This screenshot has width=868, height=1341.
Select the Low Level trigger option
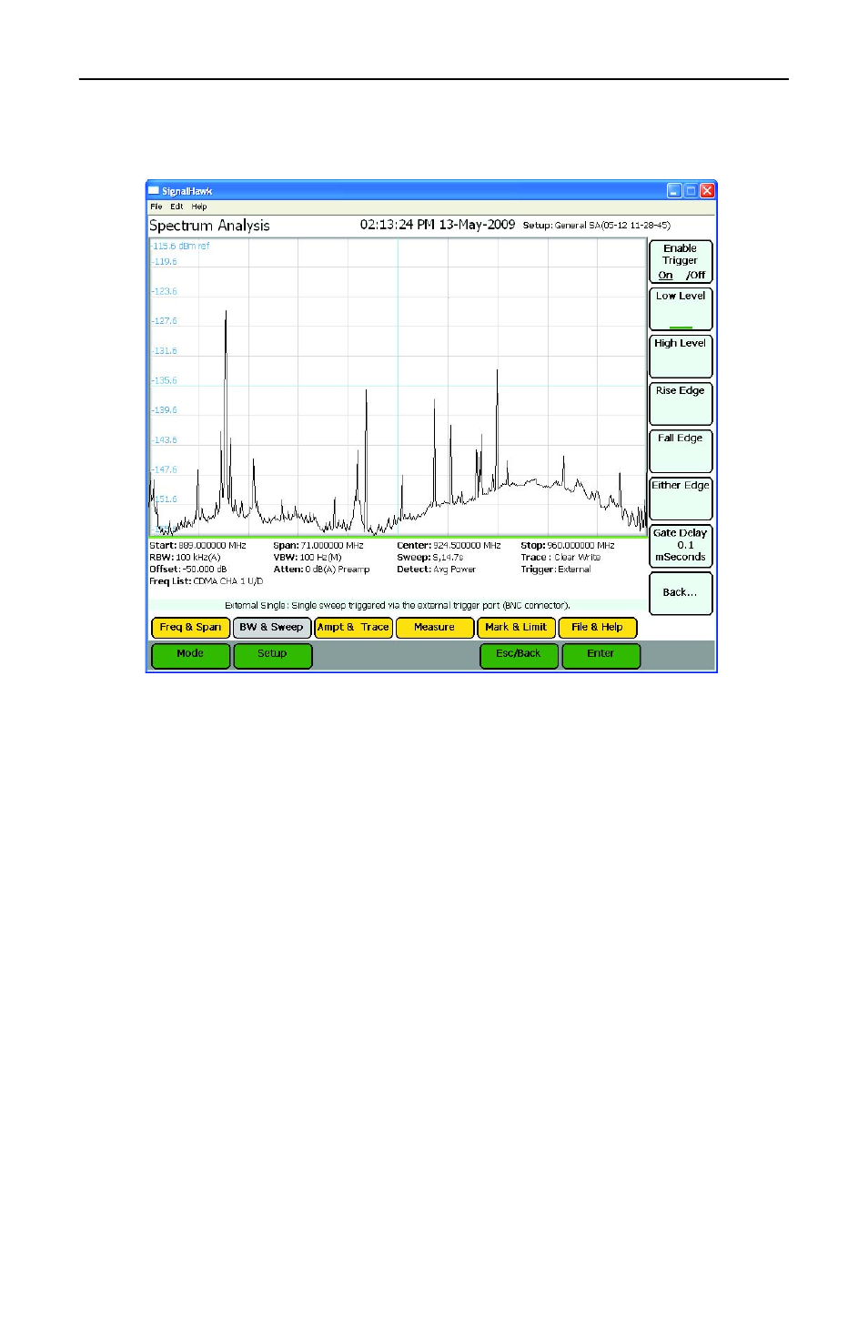click(680, 308)
